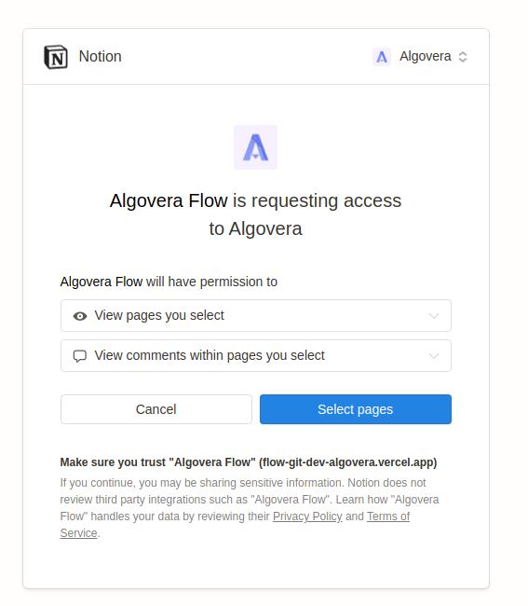The height and width of the screenshot is (606, 528).
Task: Click the Notion logo icon
Action: 56,57
